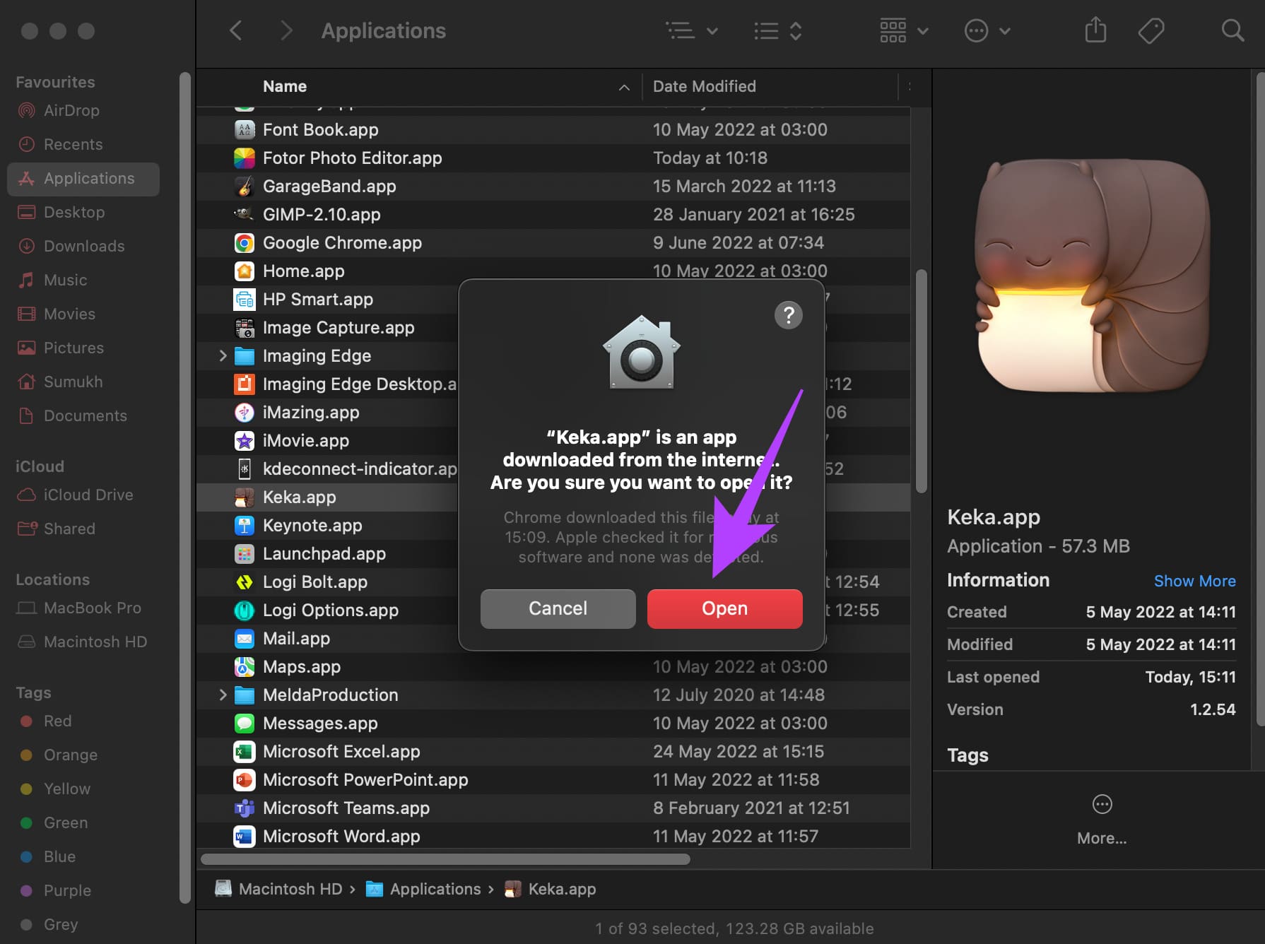Click the More… actions button in preview

pyautogui.click(x=1102, y=818)
